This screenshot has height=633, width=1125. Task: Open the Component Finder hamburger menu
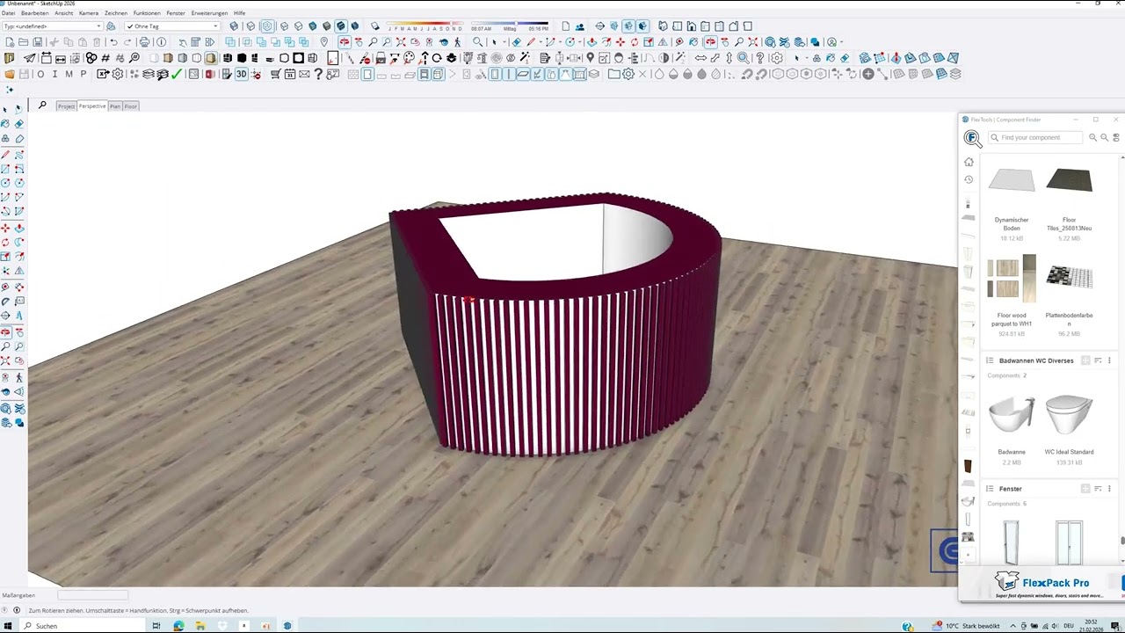tap(1116, 137)
